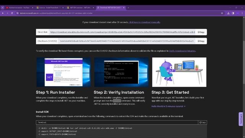245x138 pixels.
Task: Open a new browser tab
Action: (x=128, y=8)
